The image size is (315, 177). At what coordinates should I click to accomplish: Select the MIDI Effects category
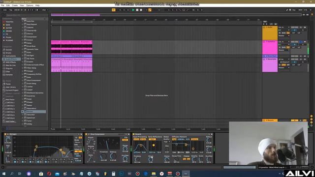[10, 62]
